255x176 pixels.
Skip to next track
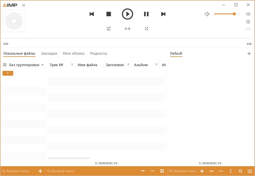(x=163, y=14)
